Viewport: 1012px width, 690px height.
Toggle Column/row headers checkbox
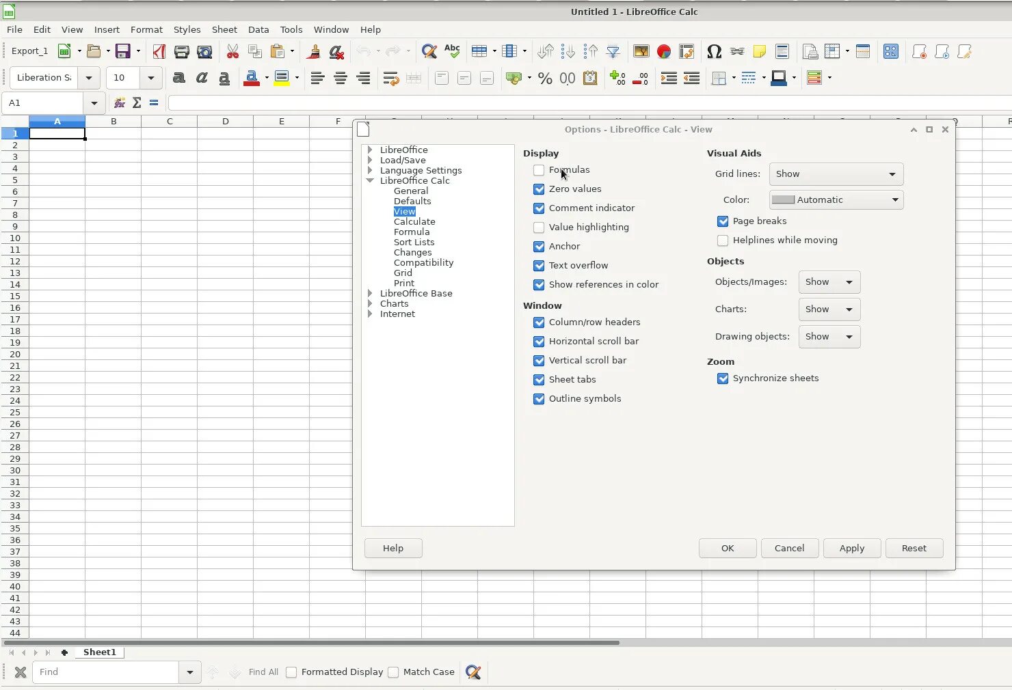click(539, 322)
